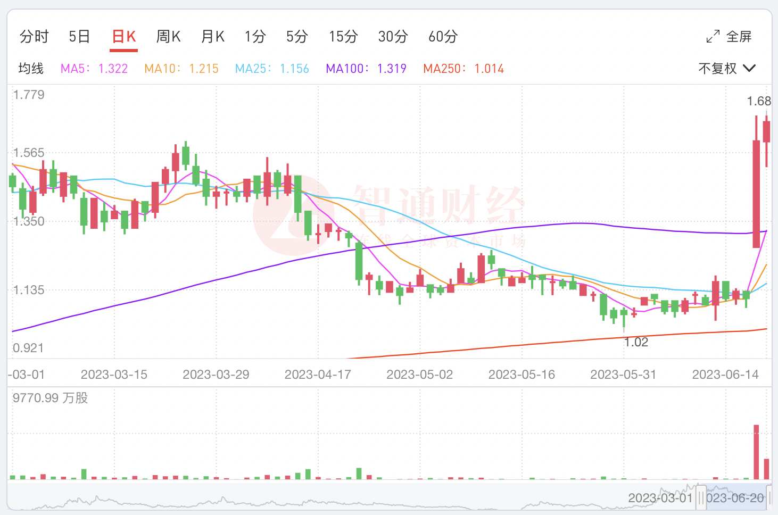Open the 月K monthly chart

(x=212, y=36)
